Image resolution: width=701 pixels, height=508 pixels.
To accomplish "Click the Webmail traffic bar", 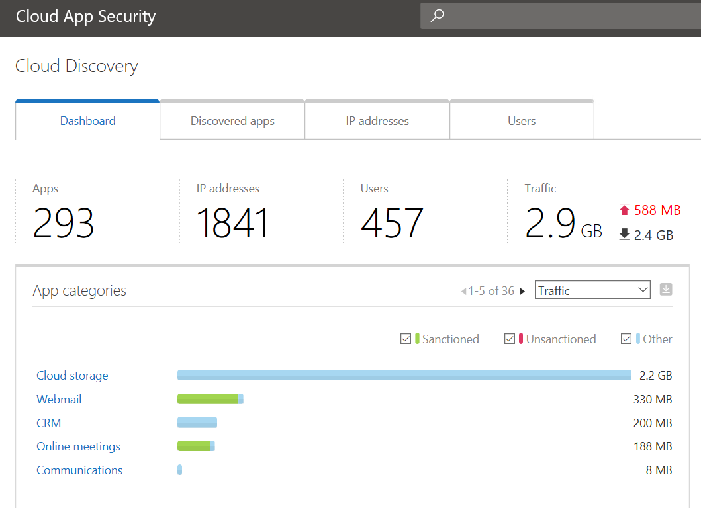I will click(x=210, y=399).
